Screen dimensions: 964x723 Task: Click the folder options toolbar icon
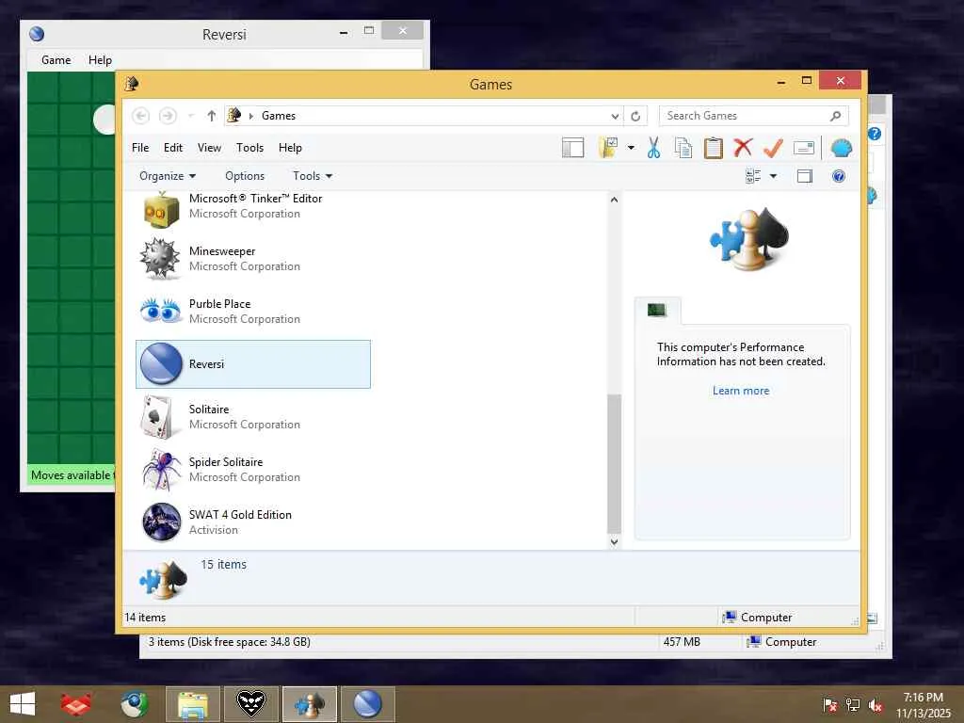click(608, 148)
